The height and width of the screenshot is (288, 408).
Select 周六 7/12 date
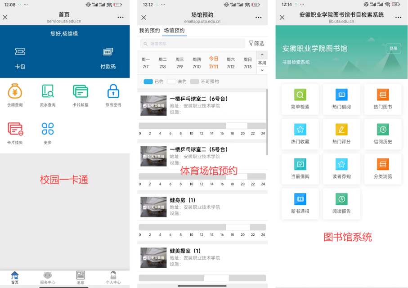pyautogui.click(x=231, y=63)
